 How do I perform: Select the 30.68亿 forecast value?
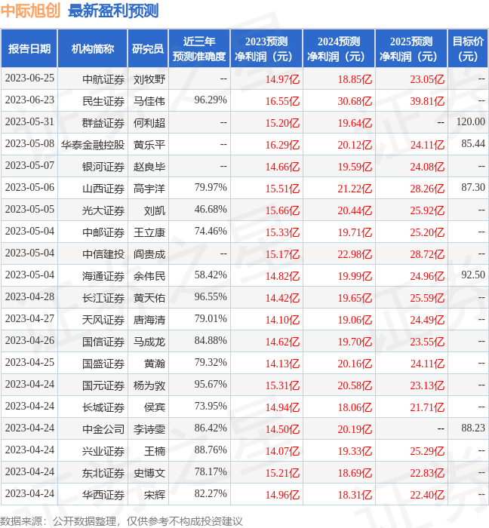pyautogui.click(x=355, y=101)
